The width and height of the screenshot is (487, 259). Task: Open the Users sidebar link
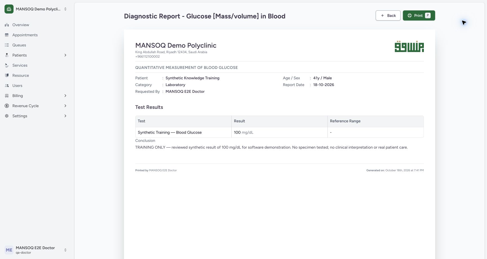tap(36, 85)
